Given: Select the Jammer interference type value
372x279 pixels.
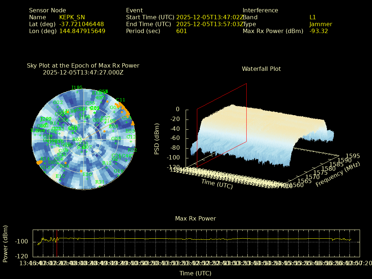Looking at the screenshot, I should pyautogui.click(x=320, y=24).
